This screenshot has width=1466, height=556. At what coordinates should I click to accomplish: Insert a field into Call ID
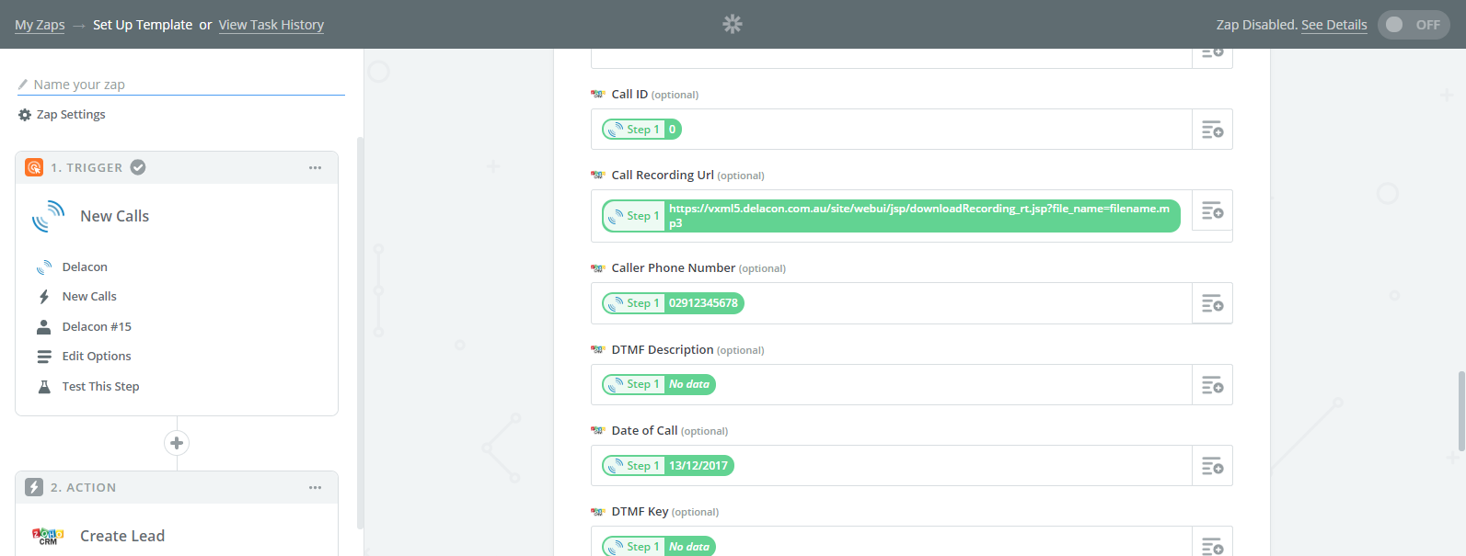click(1212, 130)
